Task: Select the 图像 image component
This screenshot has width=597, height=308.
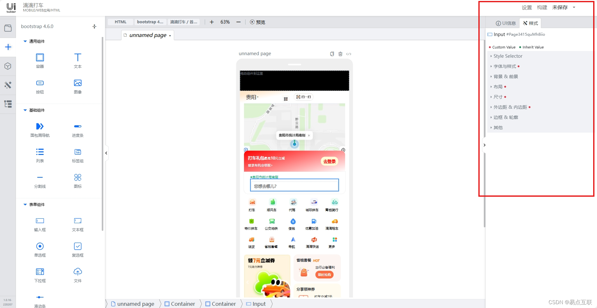Action: tap(77, 86)
